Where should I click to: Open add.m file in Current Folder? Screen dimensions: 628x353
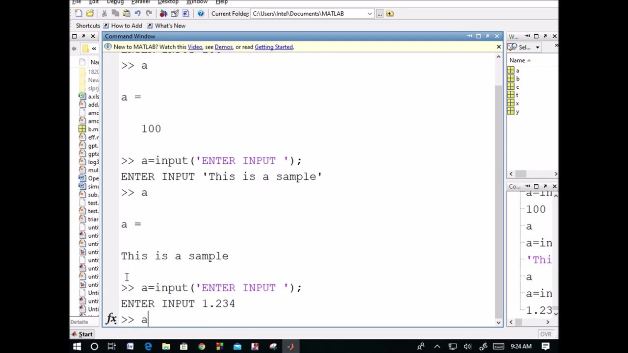tap(90, 104)
